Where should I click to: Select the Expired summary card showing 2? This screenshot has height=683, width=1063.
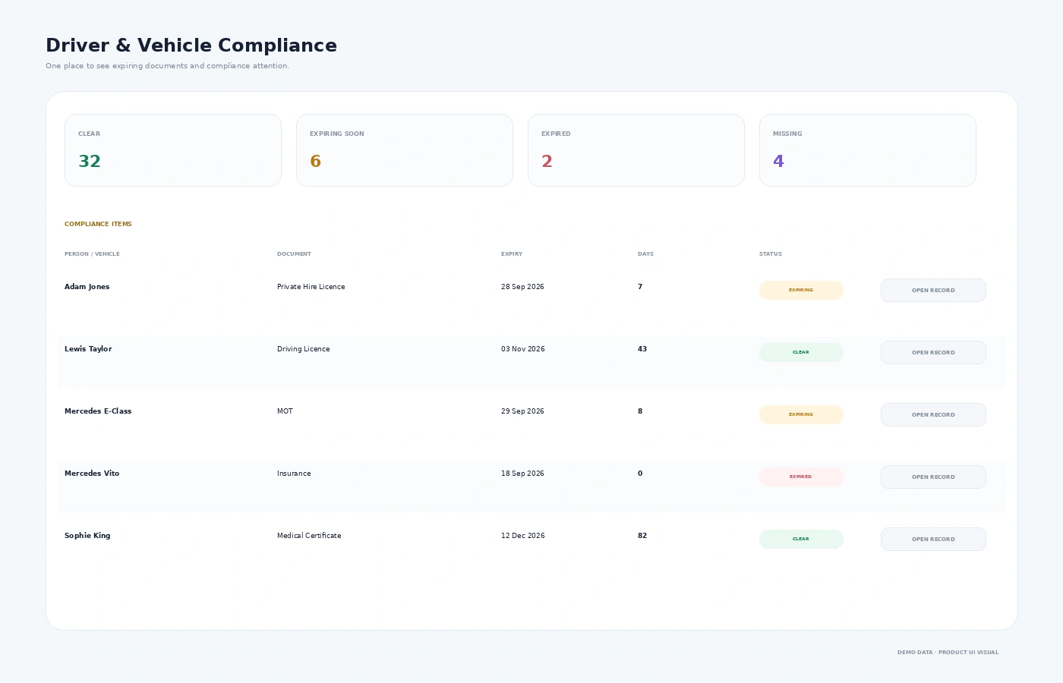coord(636,150)
